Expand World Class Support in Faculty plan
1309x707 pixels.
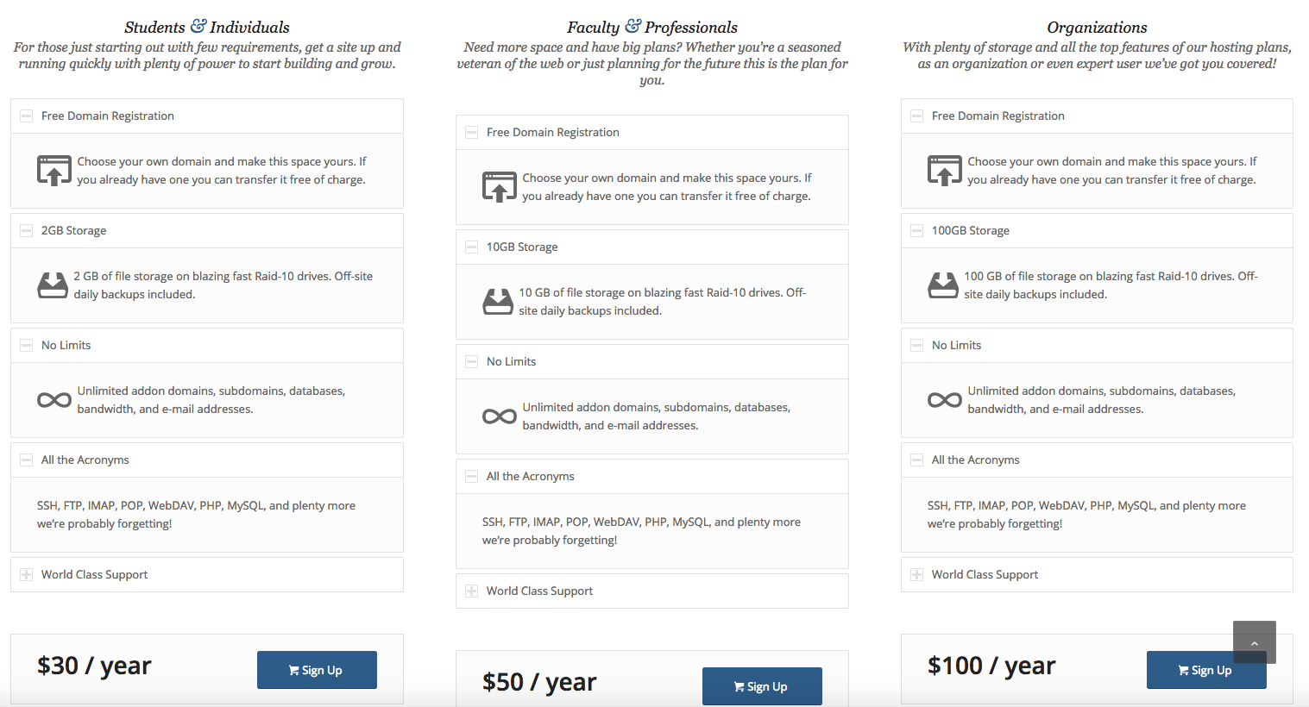tap(652, 591)
